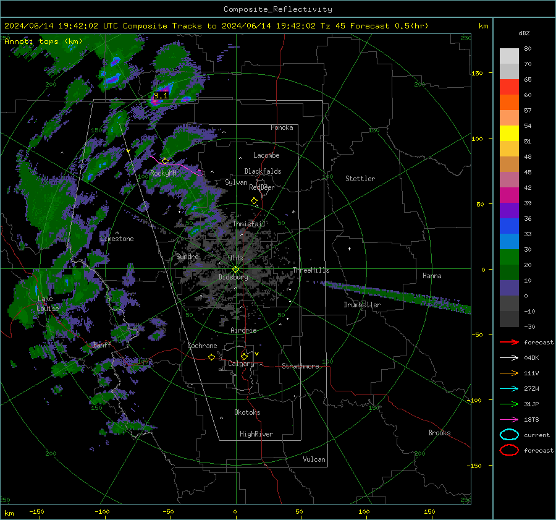
Task: Click the Vulcan city label
Action: tap(314, 459)
